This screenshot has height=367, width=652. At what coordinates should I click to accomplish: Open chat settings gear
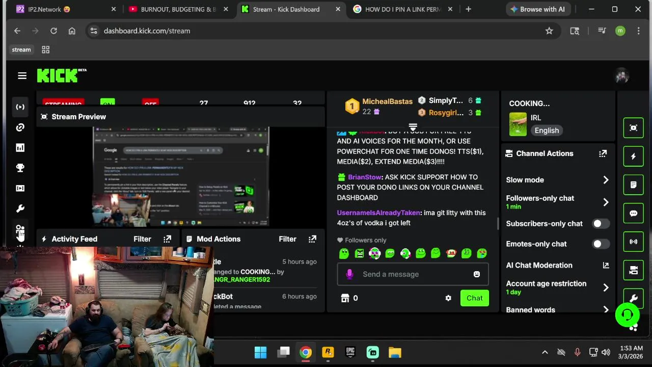click(448, 298)
